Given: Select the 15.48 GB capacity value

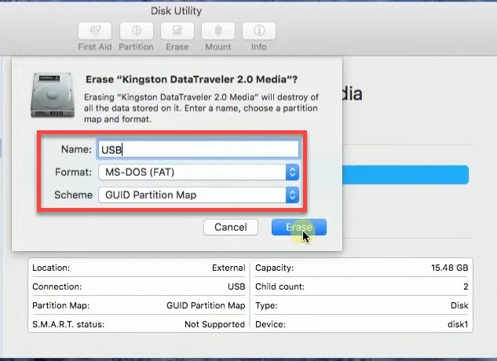Looking at the screenshot, I should click(449, 268).
